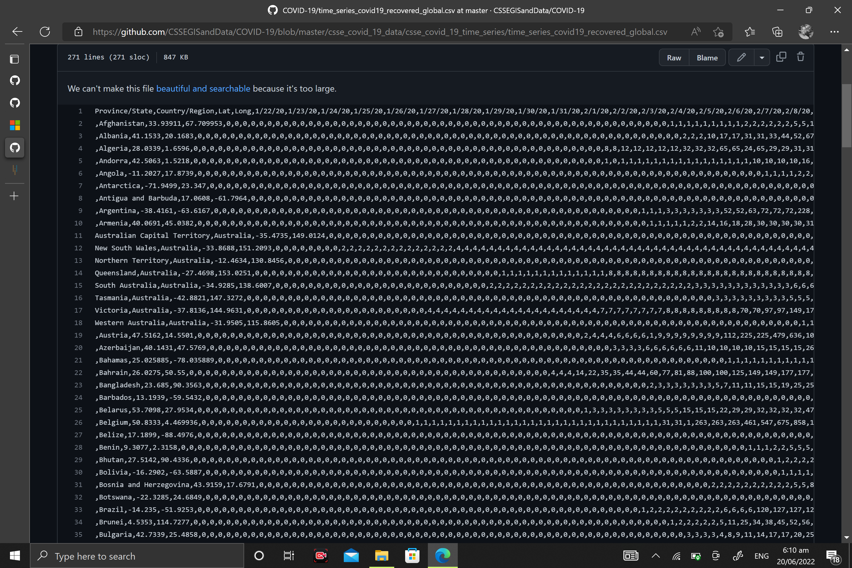Add this page to favorites with the star

pos(719,32)
